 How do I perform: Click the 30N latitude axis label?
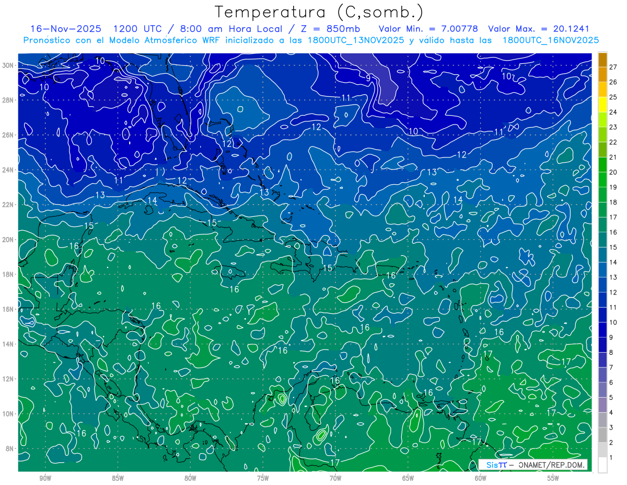coord(8,65)
